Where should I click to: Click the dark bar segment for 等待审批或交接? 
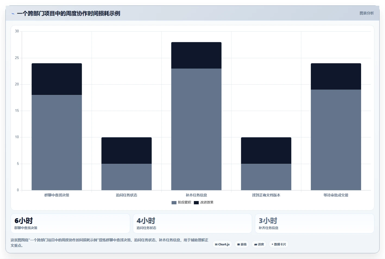point(336,76)
